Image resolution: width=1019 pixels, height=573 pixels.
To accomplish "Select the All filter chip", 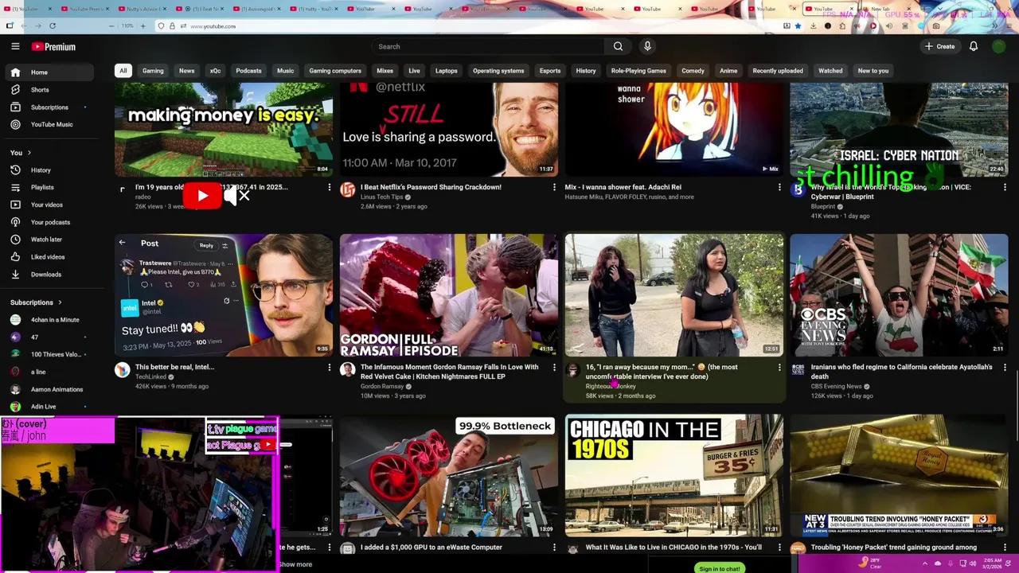I will pos(123,71).
